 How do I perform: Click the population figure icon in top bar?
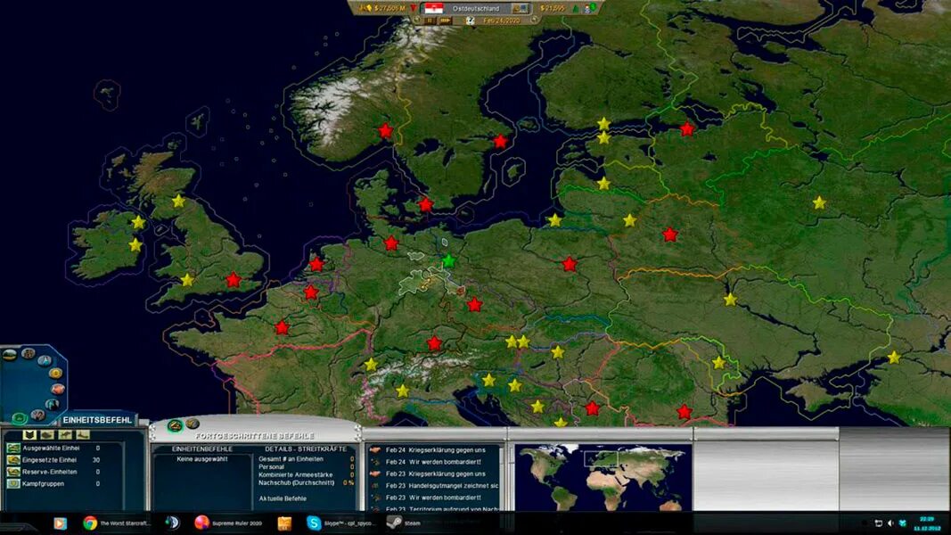tap(589, 9)
